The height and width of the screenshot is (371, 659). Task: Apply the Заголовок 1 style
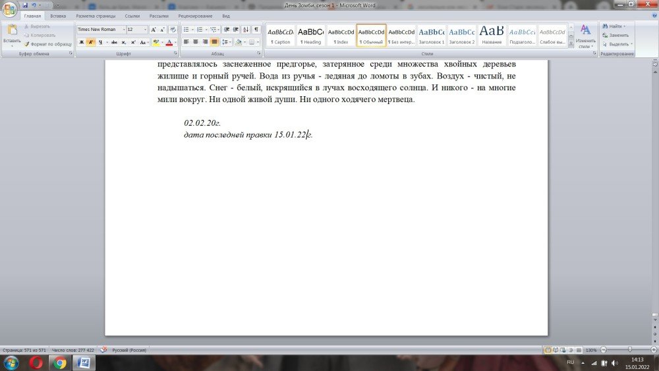(x=432, y=35)
